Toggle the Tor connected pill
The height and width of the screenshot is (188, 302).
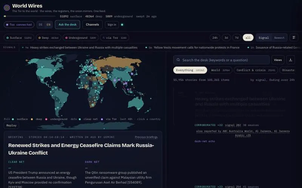coord(19,24)
